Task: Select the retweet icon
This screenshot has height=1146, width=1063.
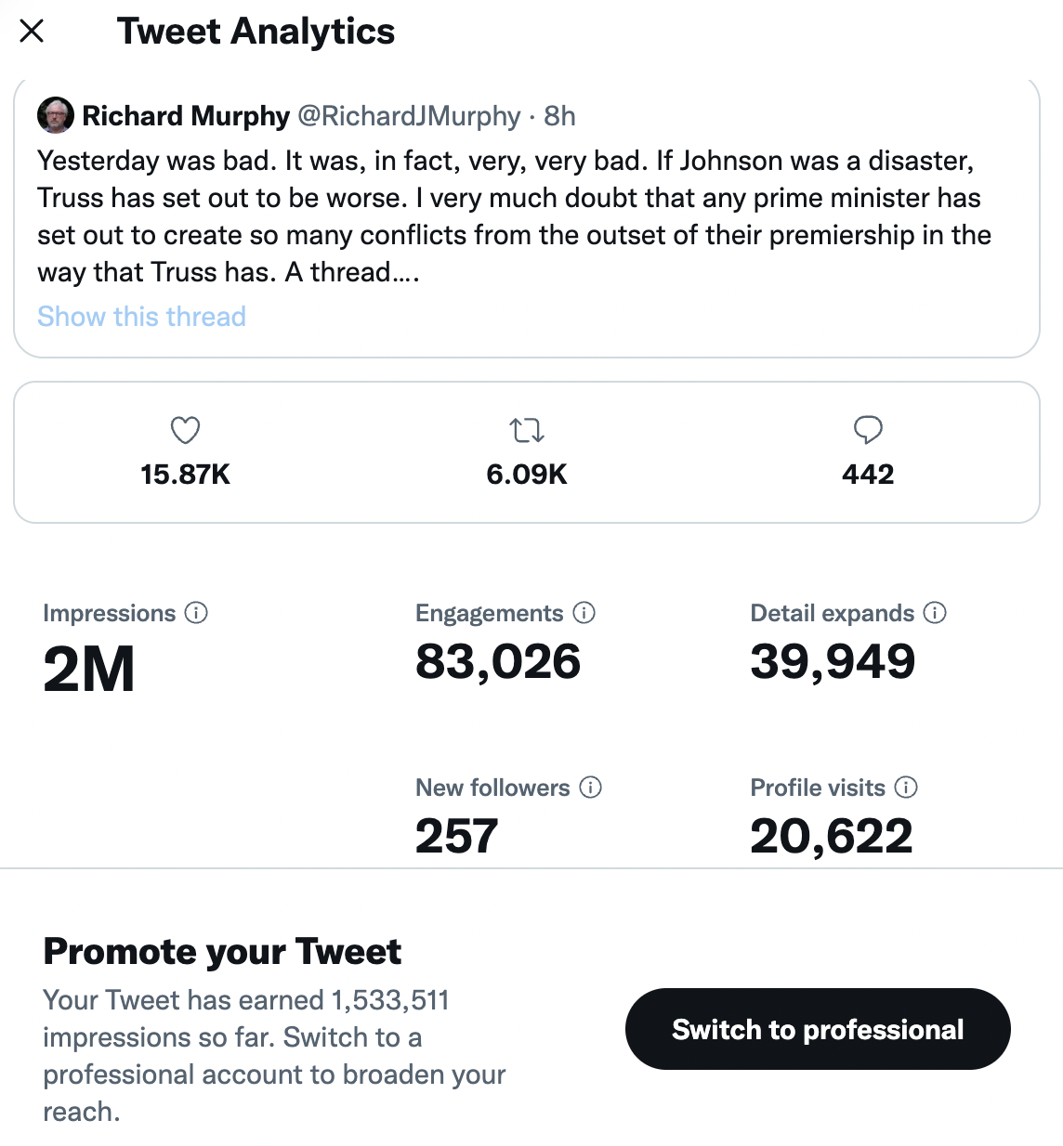Action: 526,430
